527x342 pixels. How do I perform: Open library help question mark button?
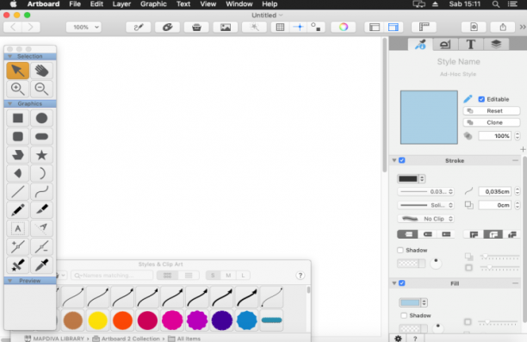click(x=301, y=276)
